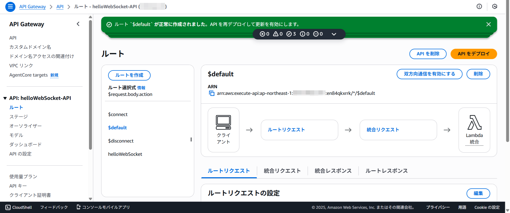Image resolution: width=510 pixels, height=213 pixels.
Task: Open the hamburger navigation menu icon
Action: (10, 7)
